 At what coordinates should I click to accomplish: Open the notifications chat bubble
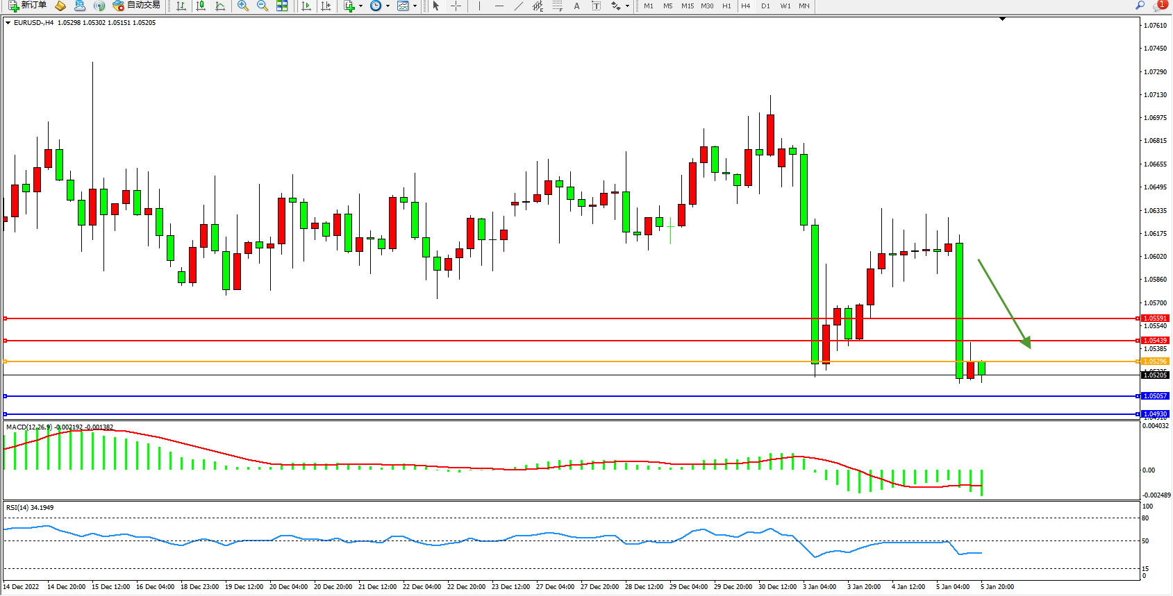(1159, 6)
